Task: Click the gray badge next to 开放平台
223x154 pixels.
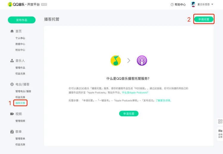Action: pyautogui.click(x=44, y=4)
